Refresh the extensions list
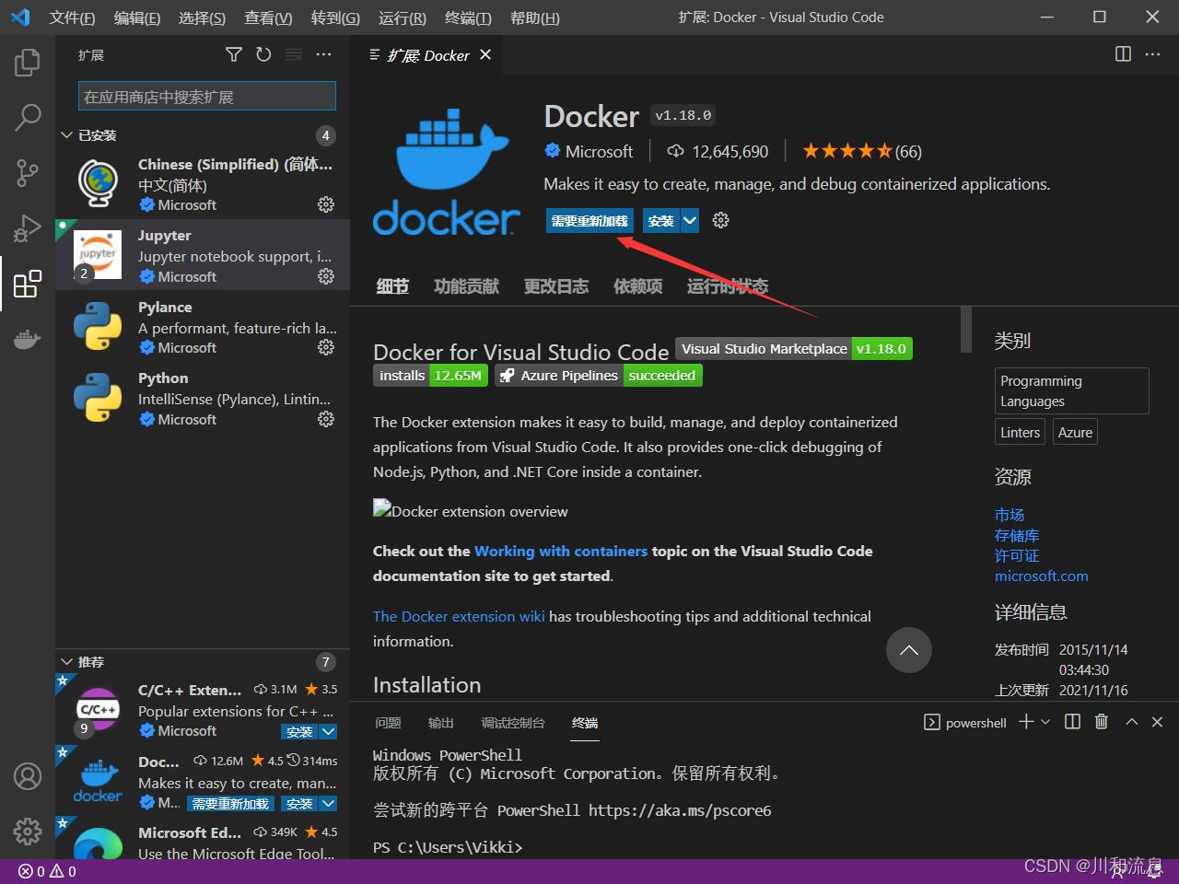1179x884 pixels. pyautogui.click(x=263, y=55)
